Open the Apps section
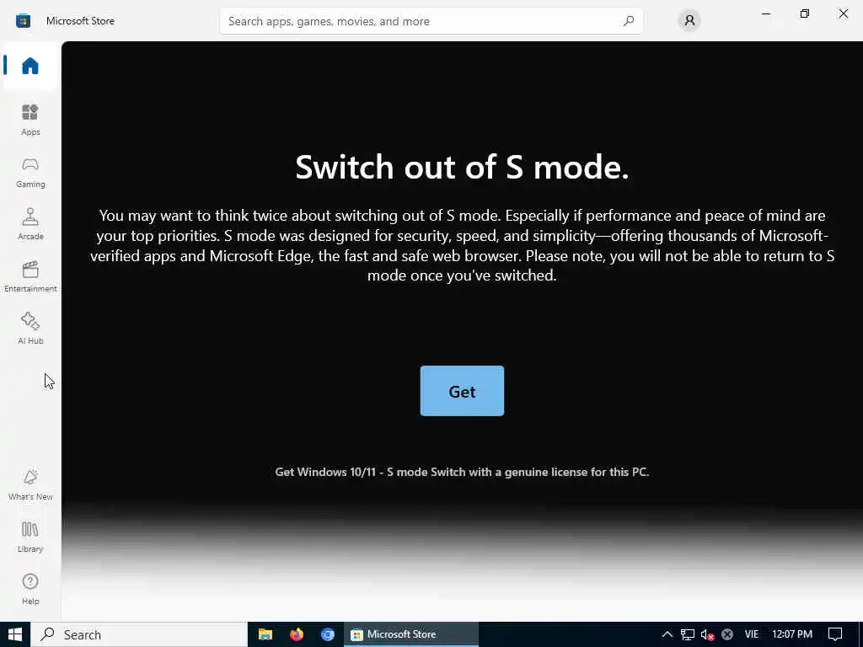 pyautogui.click(x=30, y=120)
